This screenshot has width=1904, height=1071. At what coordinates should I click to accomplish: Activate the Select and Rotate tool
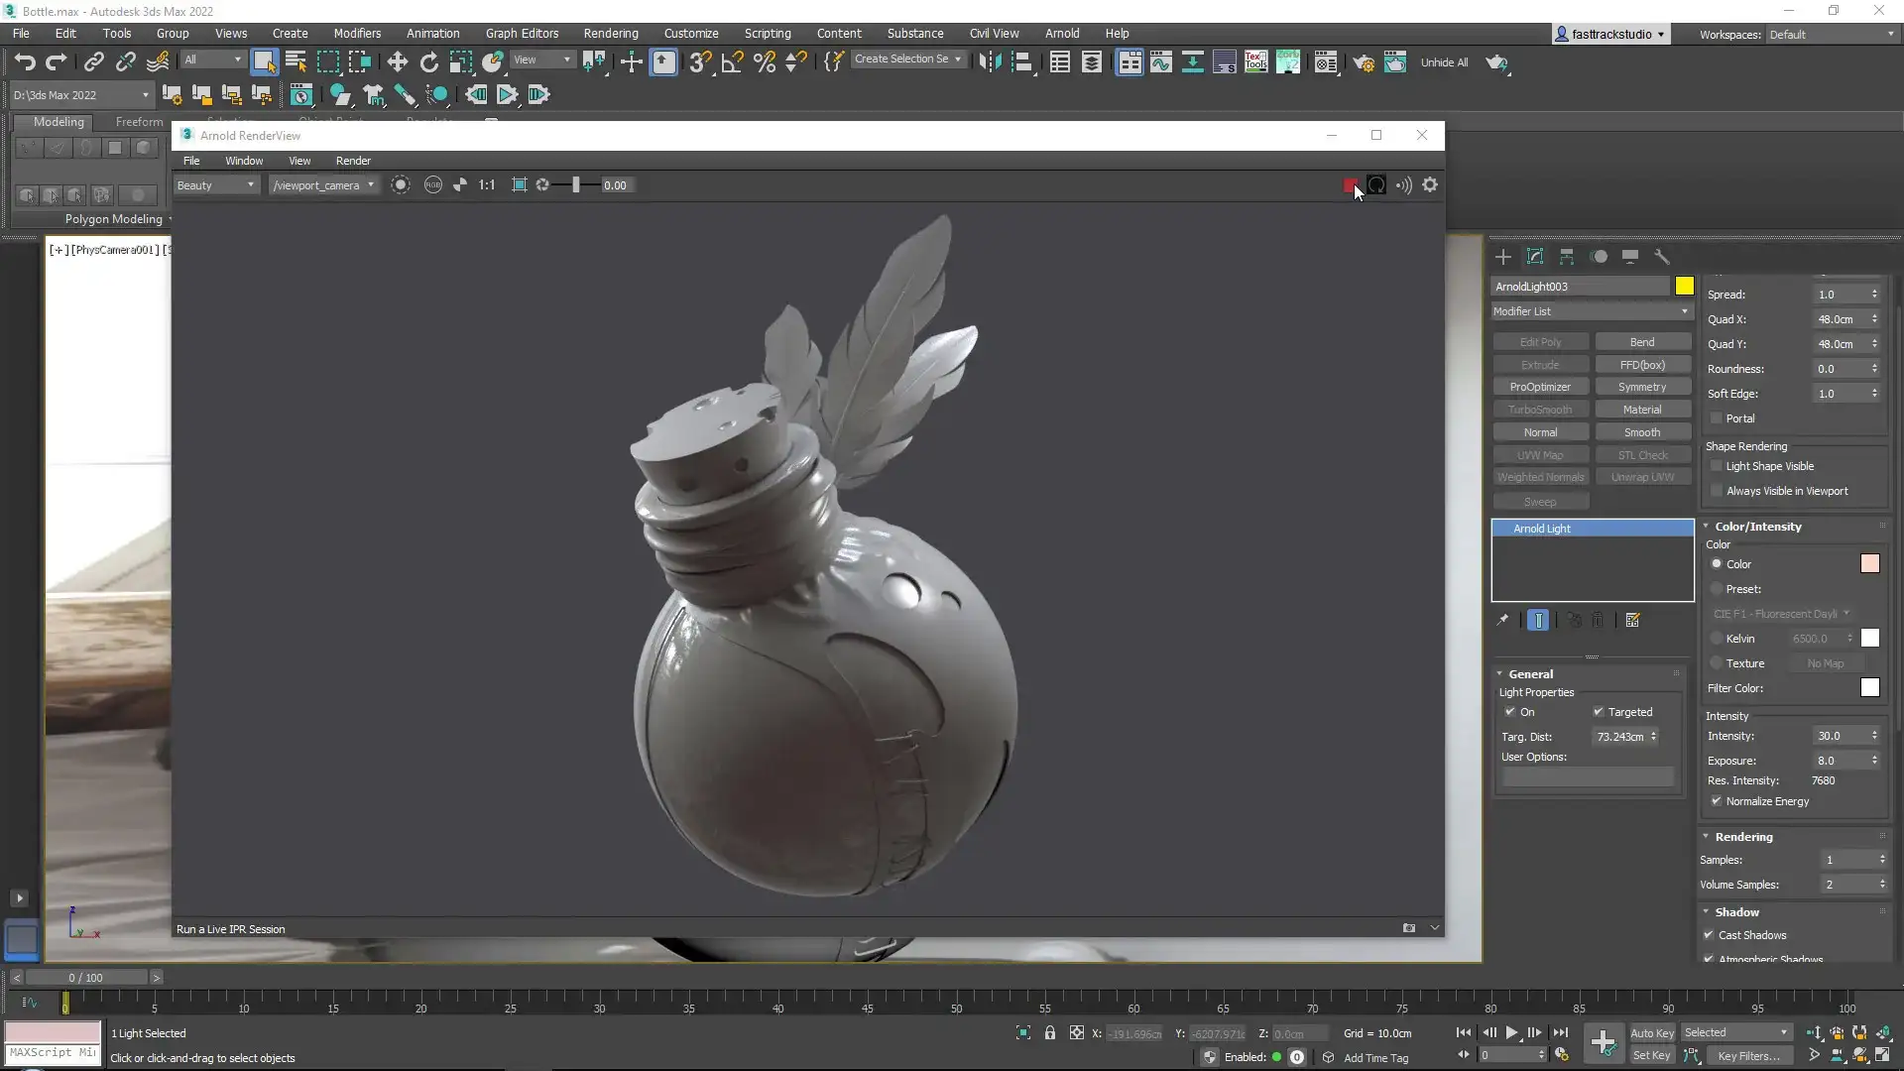[x=428, y=61]
